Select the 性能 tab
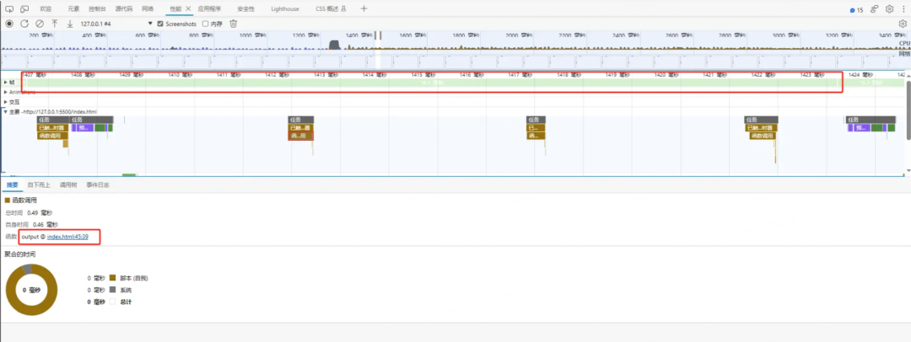This screenshot has width=911, height=342. 175,9
